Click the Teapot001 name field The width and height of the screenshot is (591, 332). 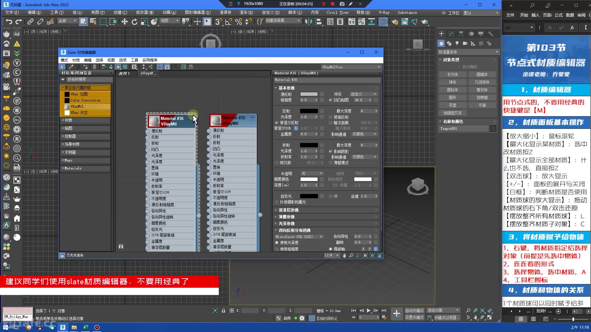point(464,128)
